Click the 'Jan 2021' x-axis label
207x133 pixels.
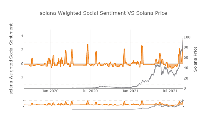130,91
